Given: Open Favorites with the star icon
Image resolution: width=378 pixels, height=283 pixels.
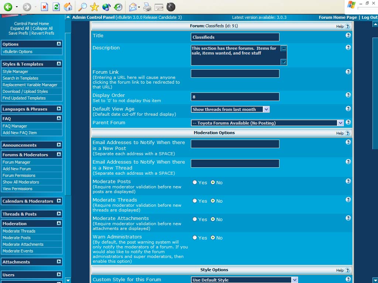Looking at the screenshot, I should [x=94, y=7].
